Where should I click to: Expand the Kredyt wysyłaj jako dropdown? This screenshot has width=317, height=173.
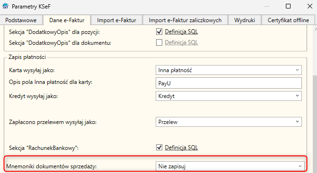(229, 96)
